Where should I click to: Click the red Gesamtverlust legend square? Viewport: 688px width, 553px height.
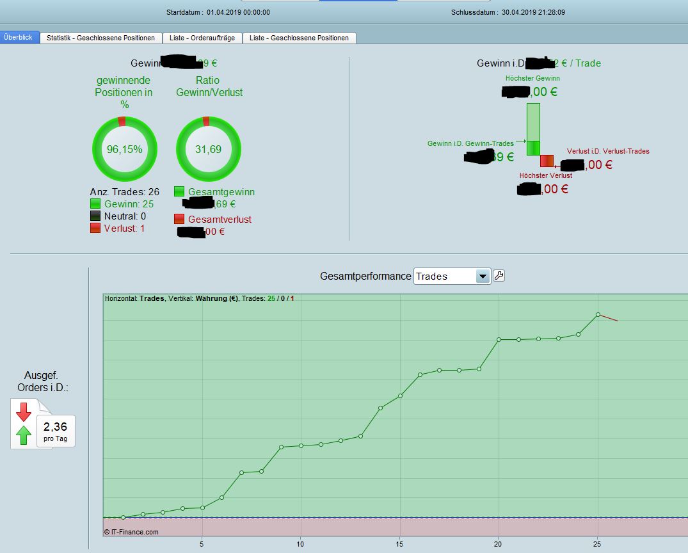[x=179, y=218]
